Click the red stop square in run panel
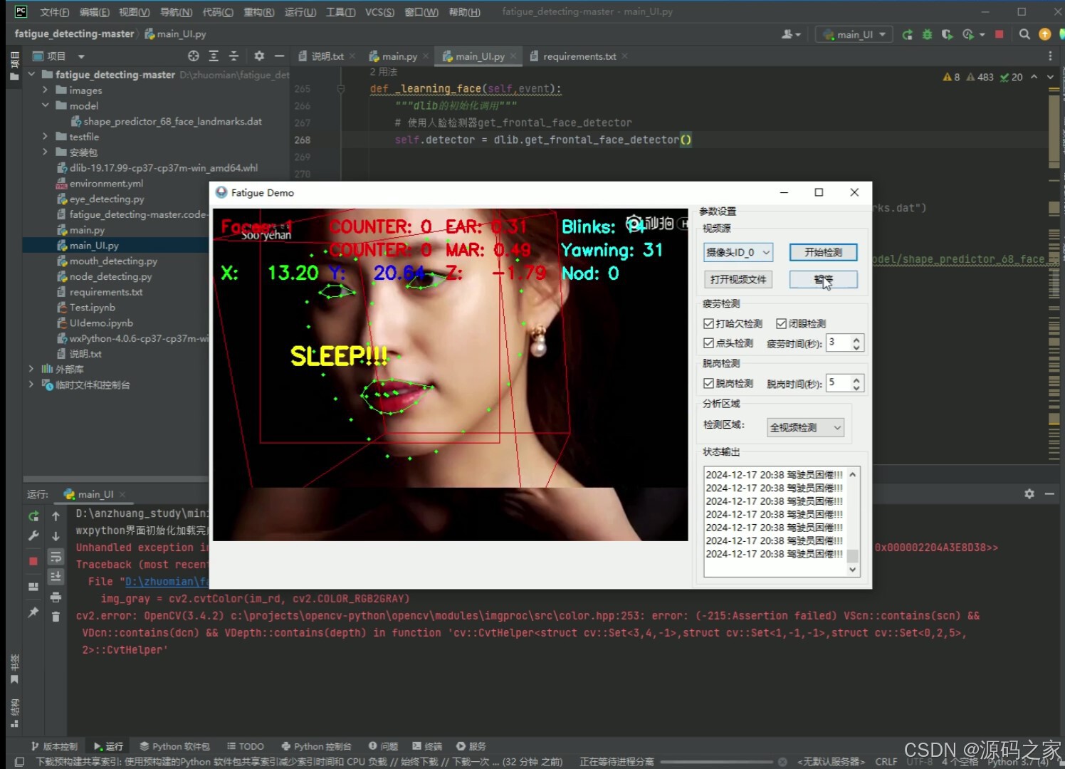 click(x=33, y=561)
